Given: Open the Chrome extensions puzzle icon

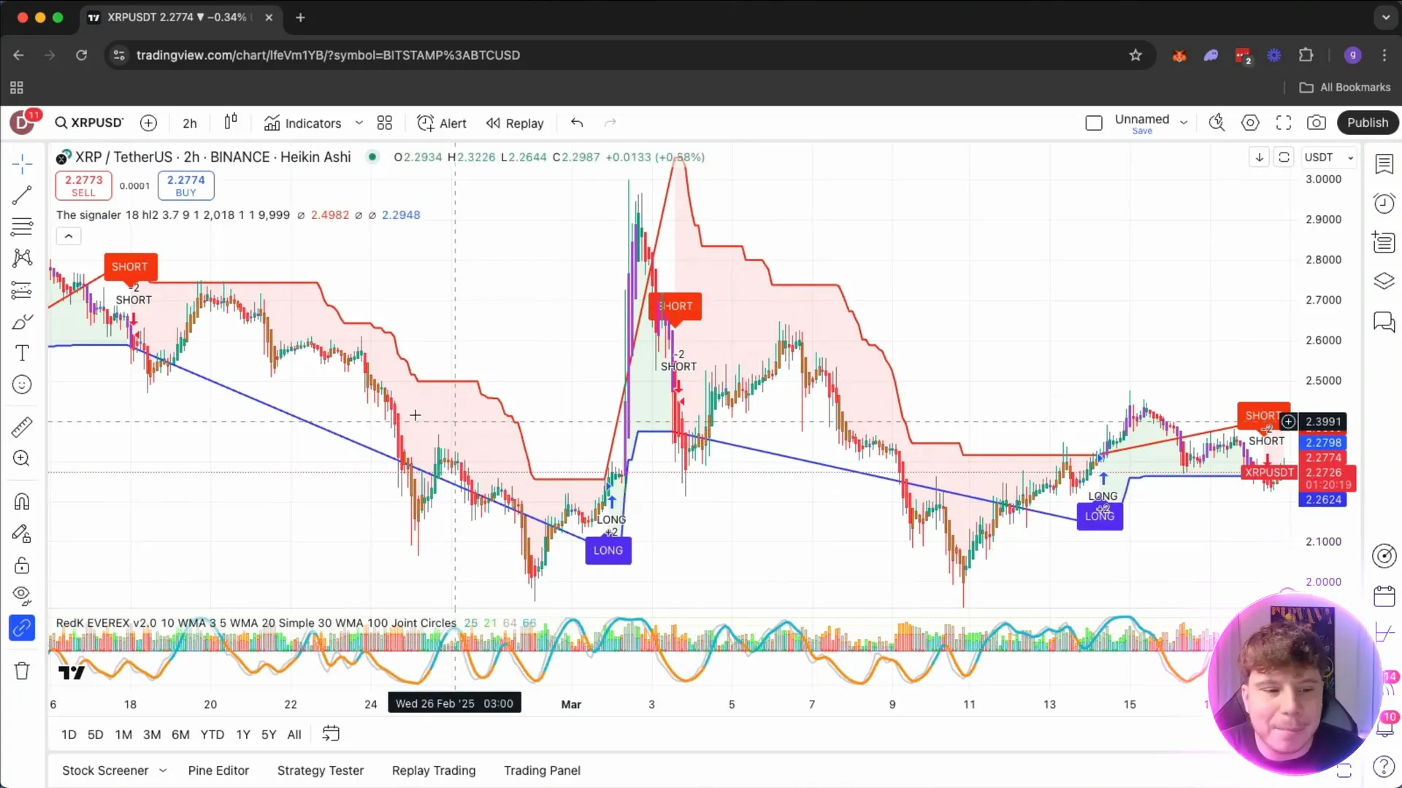Looking at the screenshot, I should pyautogui.click(x=1306, y=55).
